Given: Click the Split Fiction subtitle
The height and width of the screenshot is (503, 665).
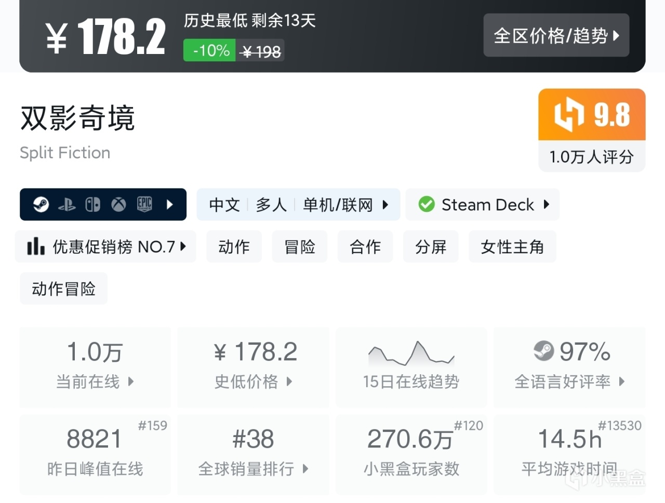Looking at the screenshot, I should pos(65,153).
